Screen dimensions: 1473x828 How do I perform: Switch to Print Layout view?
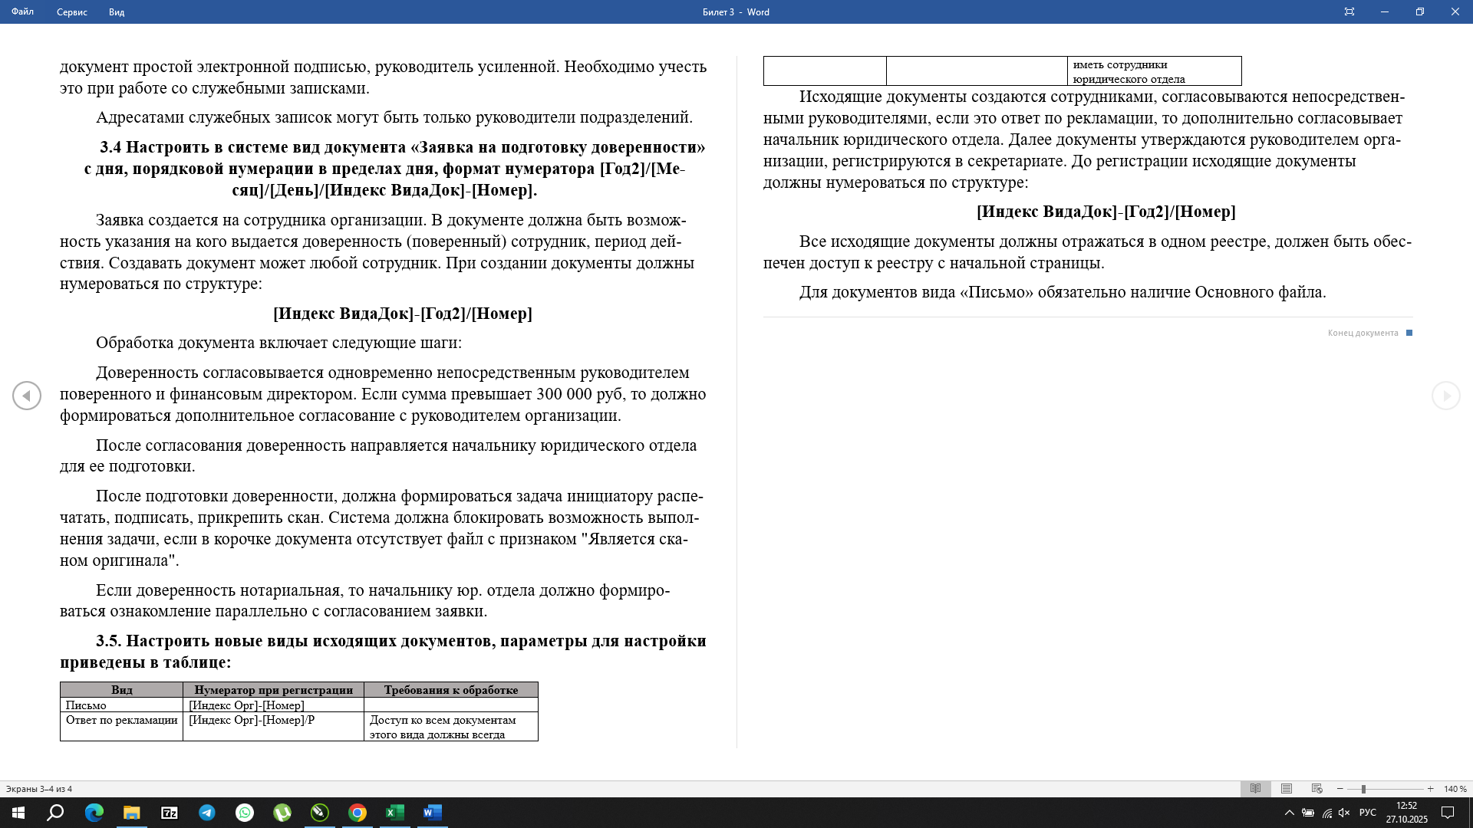click(x=1287, y=789)
